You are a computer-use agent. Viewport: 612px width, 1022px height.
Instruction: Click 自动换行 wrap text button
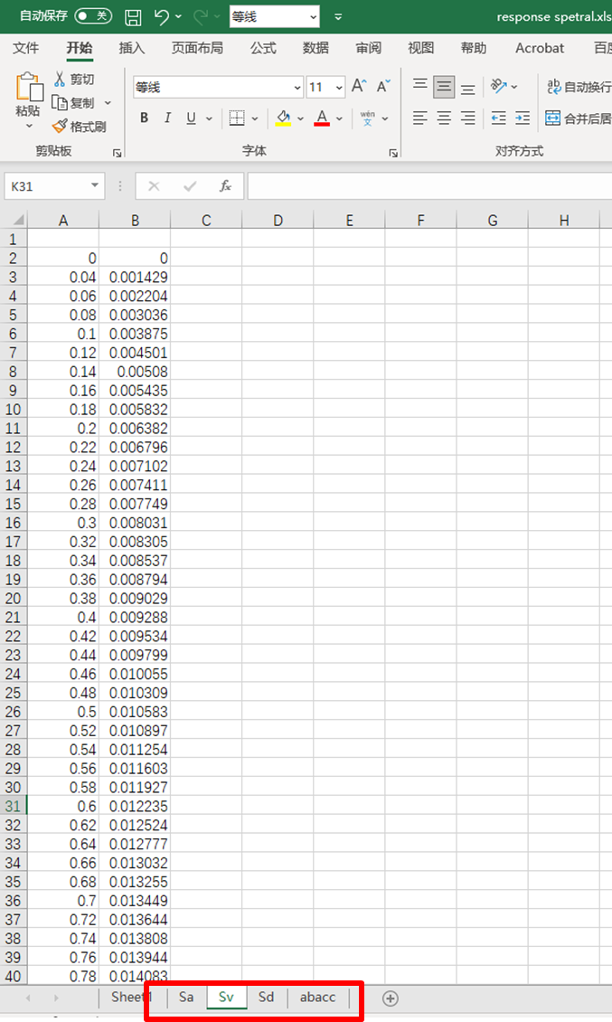(579, 87)
